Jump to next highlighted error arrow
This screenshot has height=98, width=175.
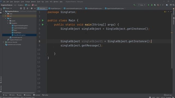[171, 12]
